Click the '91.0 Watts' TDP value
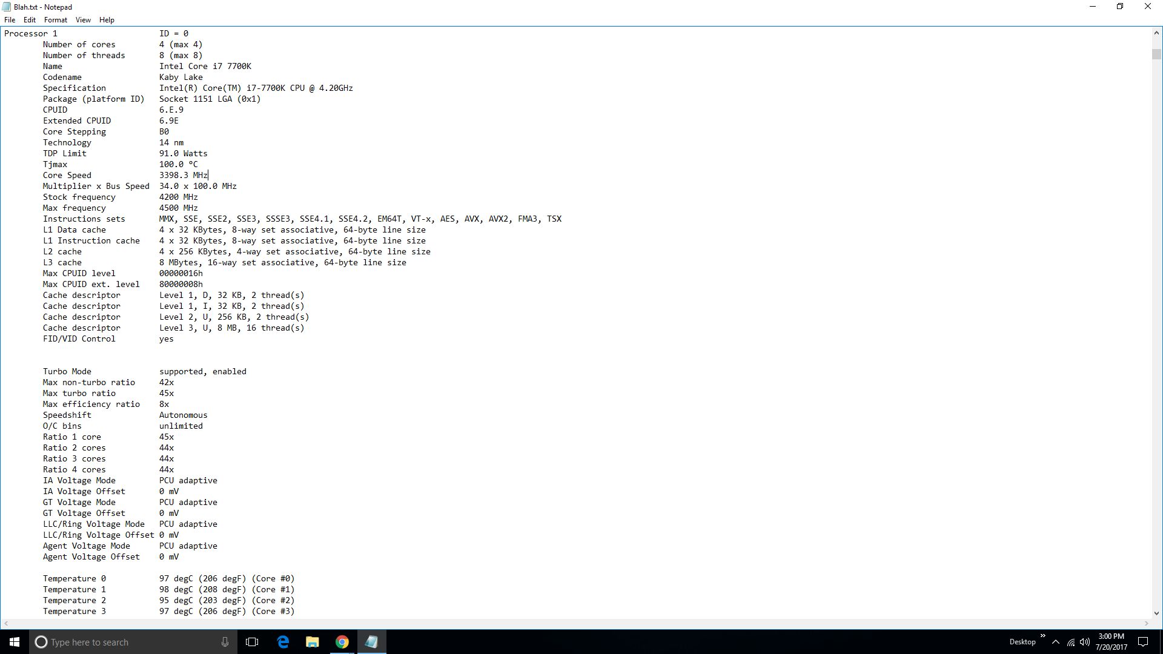This screenshot has width=1163, height=654. pyautogui.click(x=184, y=153)
